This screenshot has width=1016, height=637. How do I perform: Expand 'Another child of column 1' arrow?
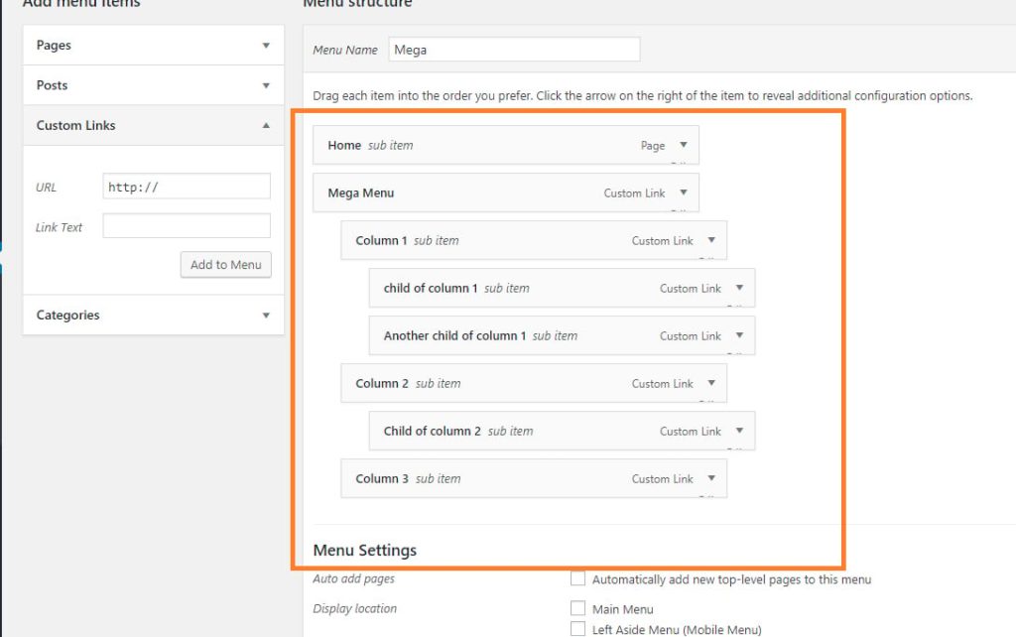(739, 335)
